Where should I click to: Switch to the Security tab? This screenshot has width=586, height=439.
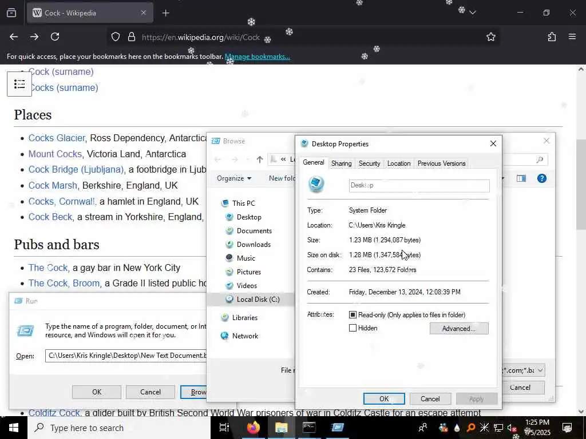click(369, 163)
